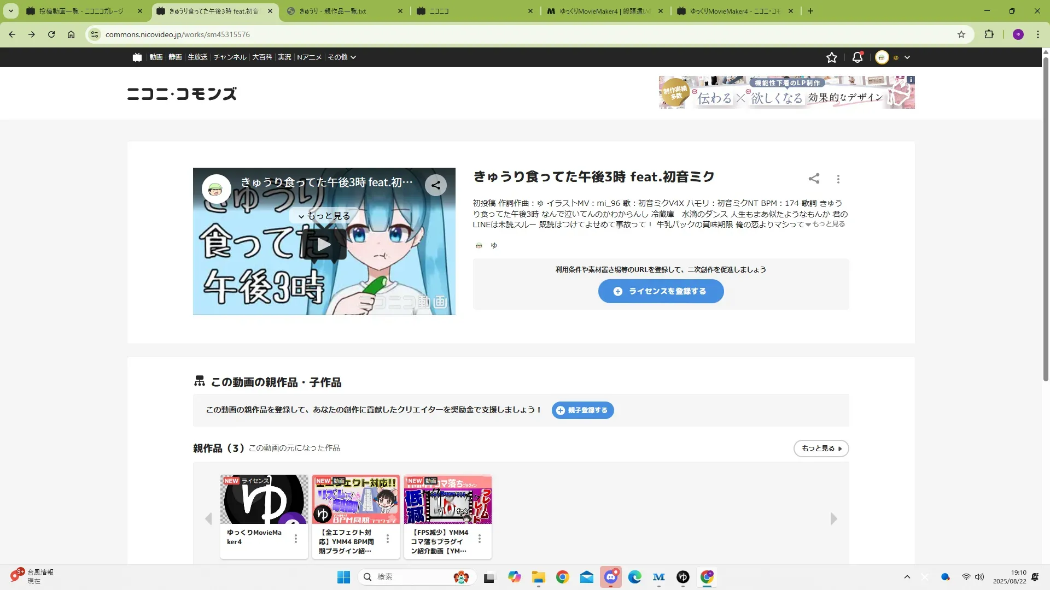Screen dimensions: 1050x590
Task: Click the favorites star in Niconico header
Action: pyautogui.click(x=832, y=57)
